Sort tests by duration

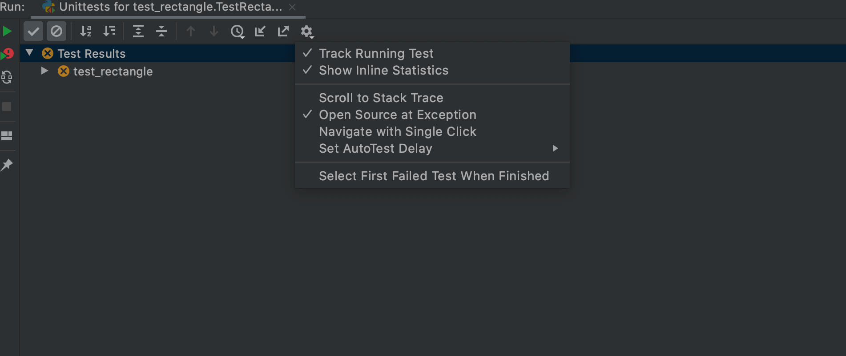pos(109,31)
